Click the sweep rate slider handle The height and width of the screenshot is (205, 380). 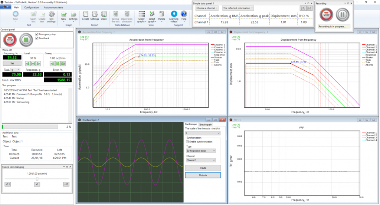(37, 179)
